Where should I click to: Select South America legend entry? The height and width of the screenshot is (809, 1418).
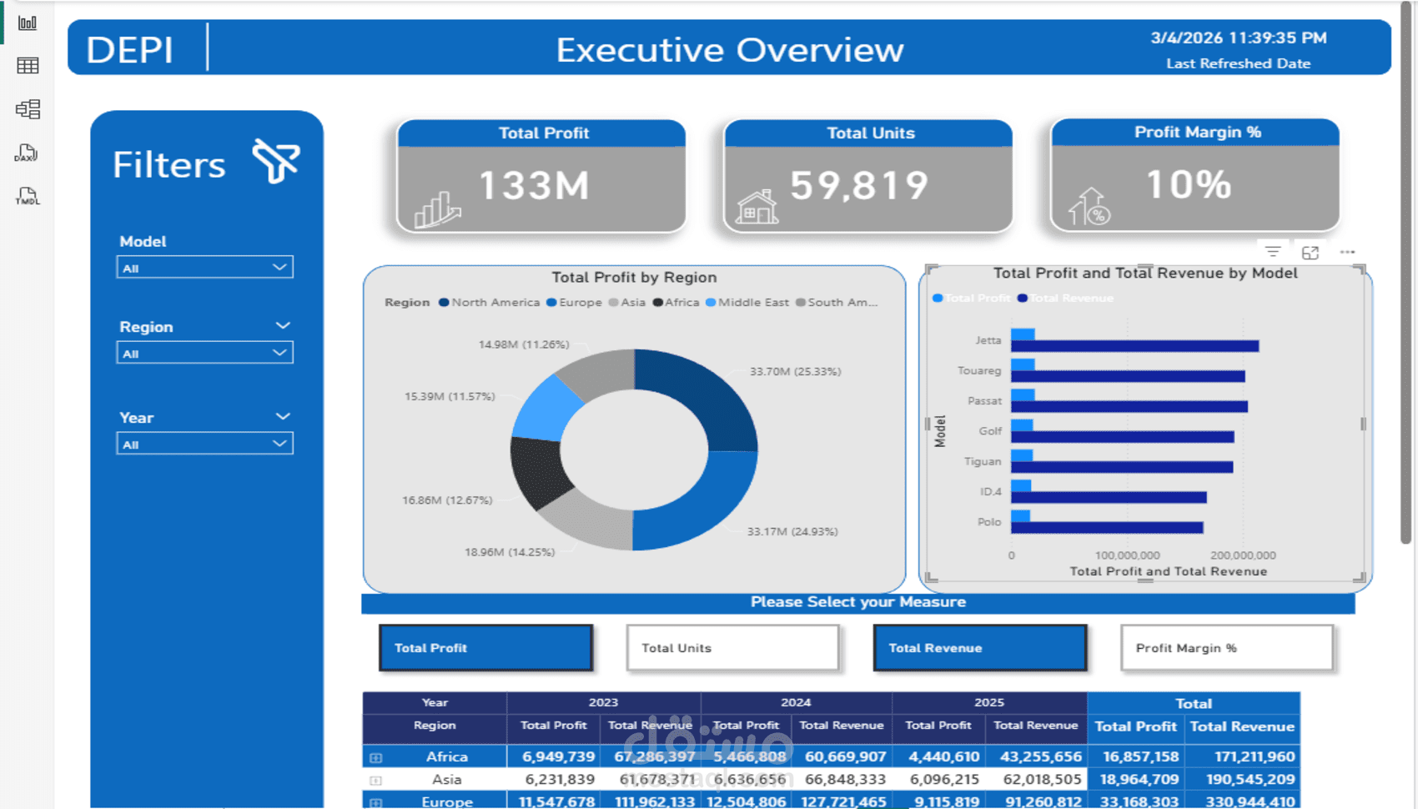tap(837, 303)
